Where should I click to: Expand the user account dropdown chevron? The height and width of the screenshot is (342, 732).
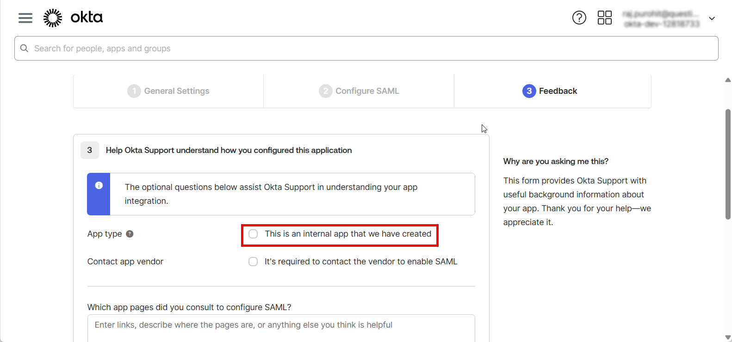pyautogui.click(x=712, y=18)
